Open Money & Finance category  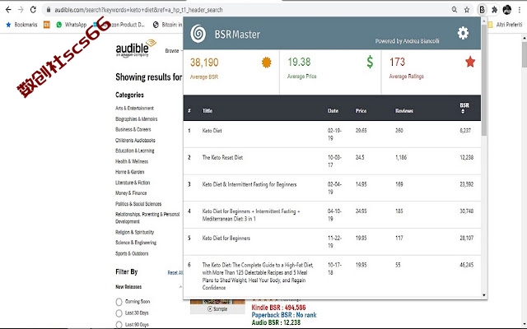coord(131,193)
